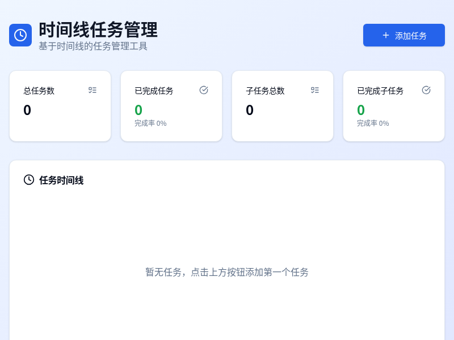
Task: Click the black 0 under 子任务总数
Action: (250, 110)
